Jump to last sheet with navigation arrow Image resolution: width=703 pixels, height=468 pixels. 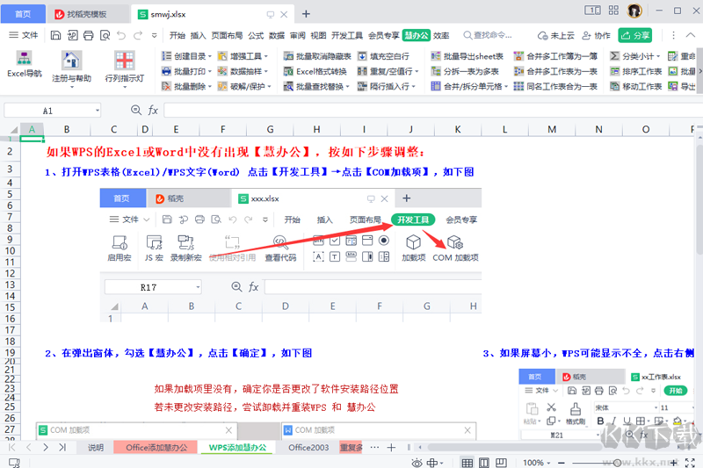(62, 447)
